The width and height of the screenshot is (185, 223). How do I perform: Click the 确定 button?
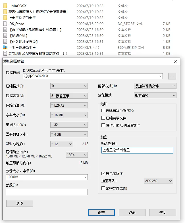[x=101, y=213]
